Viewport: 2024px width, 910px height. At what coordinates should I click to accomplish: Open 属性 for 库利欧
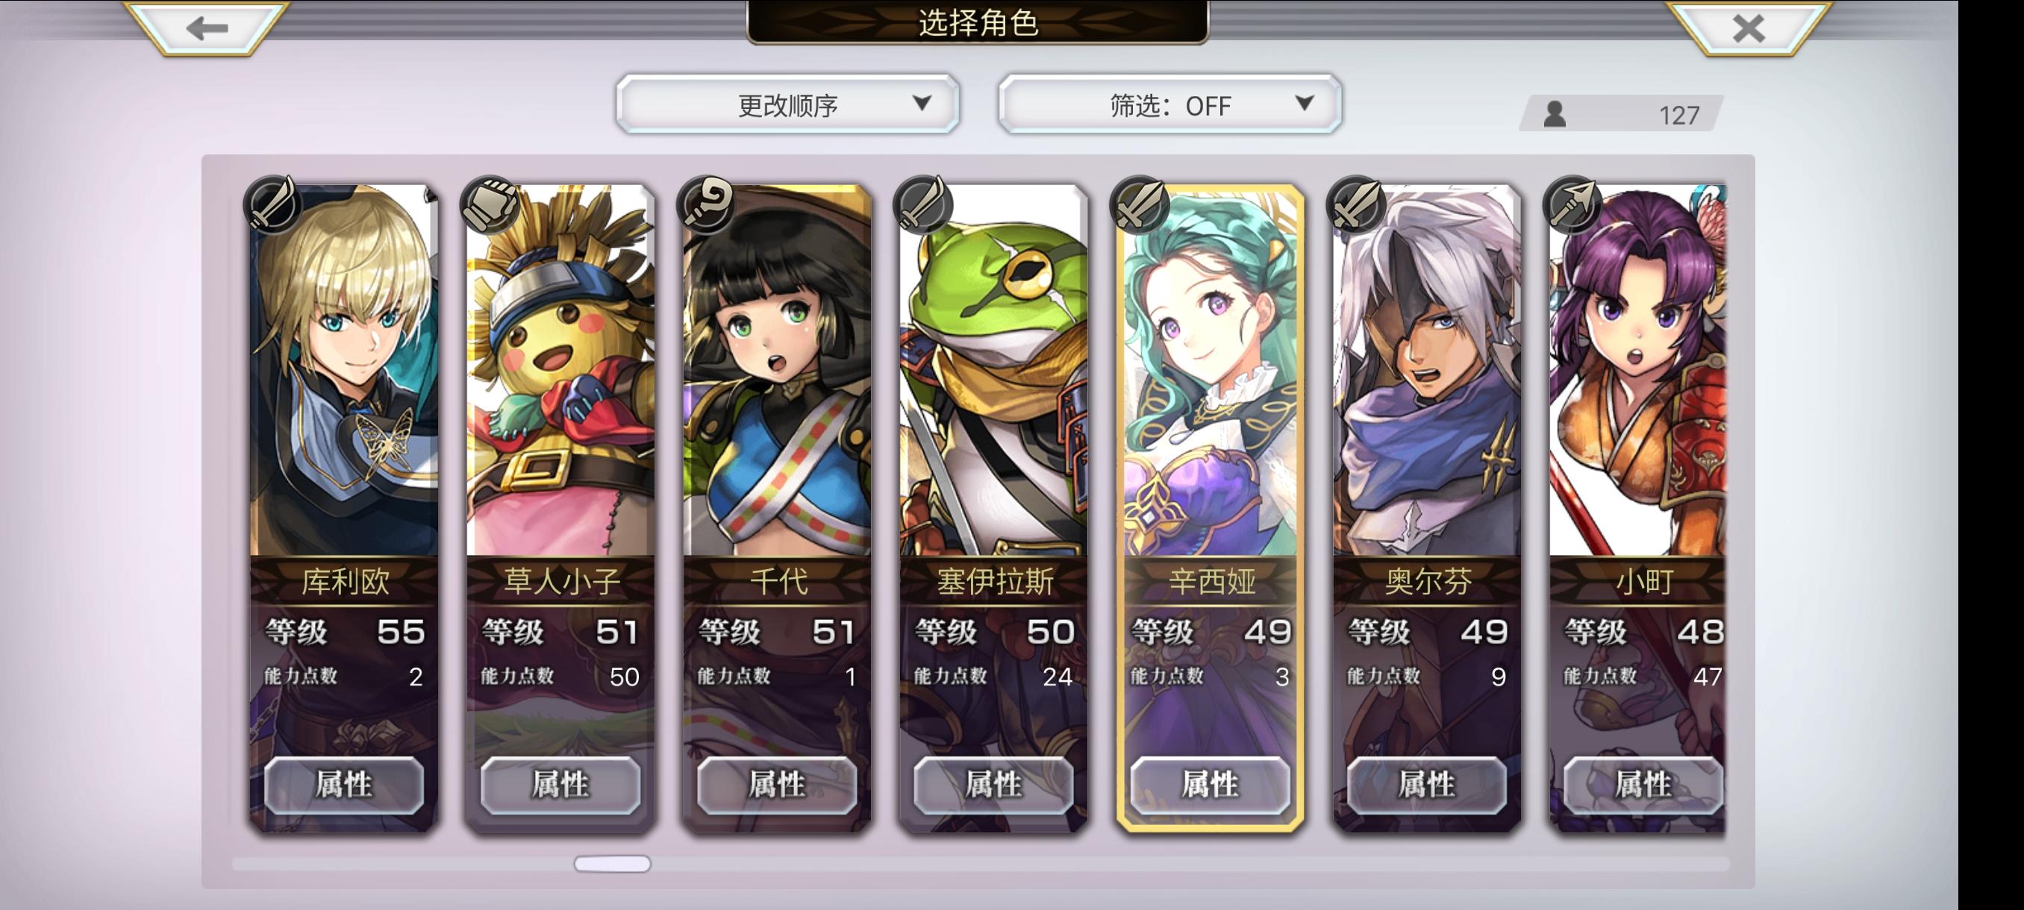(x=343, y=785)
